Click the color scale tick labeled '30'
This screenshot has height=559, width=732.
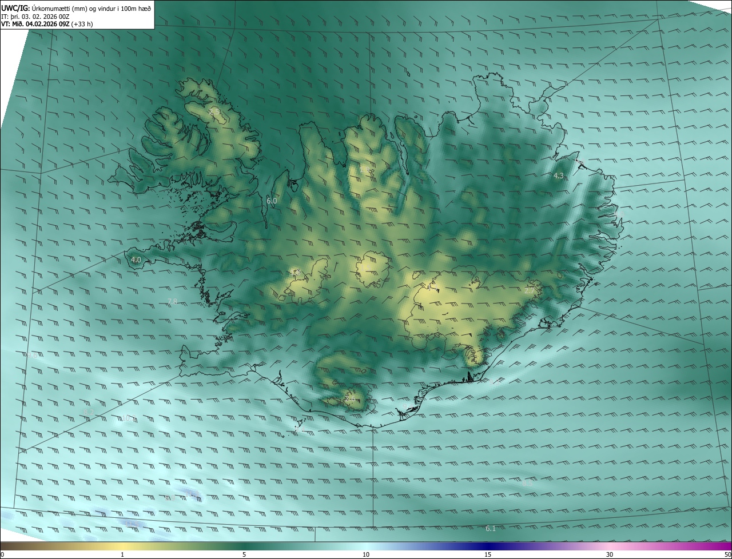[610, 554]
